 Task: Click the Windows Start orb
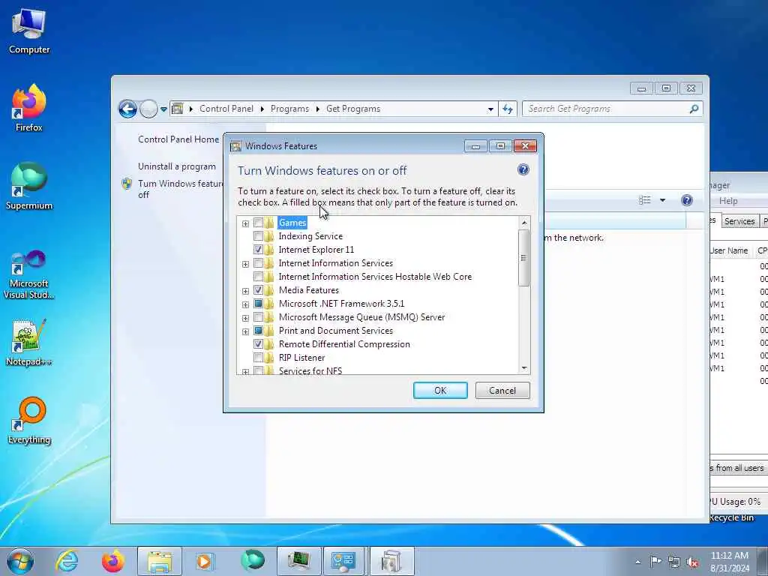[20, 561]
